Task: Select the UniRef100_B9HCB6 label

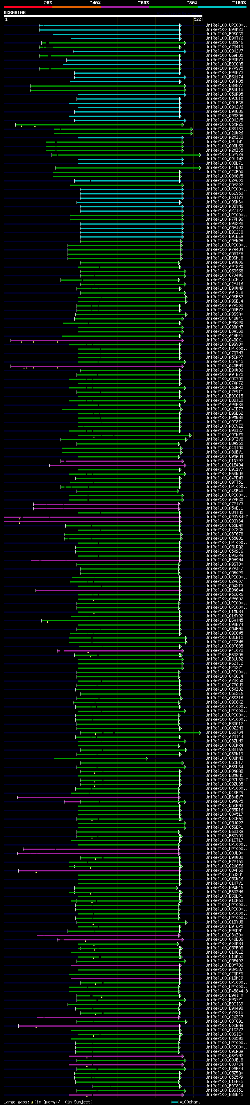Action: [224, 112]
